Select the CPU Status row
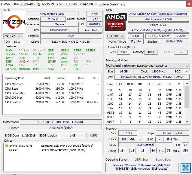The image size is (192, 175). 52,102
